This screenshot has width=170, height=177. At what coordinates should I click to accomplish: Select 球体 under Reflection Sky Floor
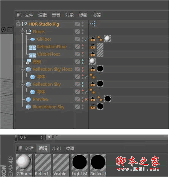pyautogui.click(x=41, y=77)
